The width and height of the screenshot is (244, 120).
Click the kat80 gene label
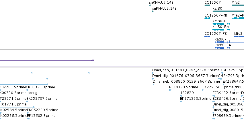click(217, 8)
